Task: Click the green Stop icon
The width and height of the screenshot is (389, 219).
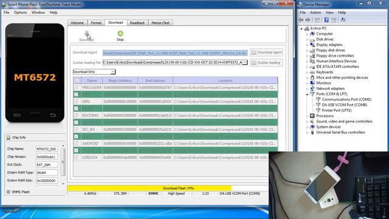Action: pos(120,33)
